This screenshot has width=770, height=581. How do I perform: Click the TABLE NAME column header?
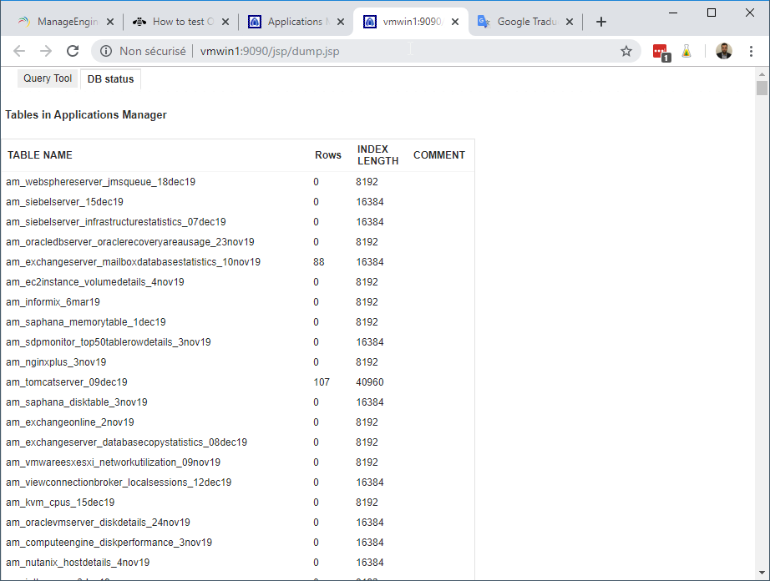point(40,155)
